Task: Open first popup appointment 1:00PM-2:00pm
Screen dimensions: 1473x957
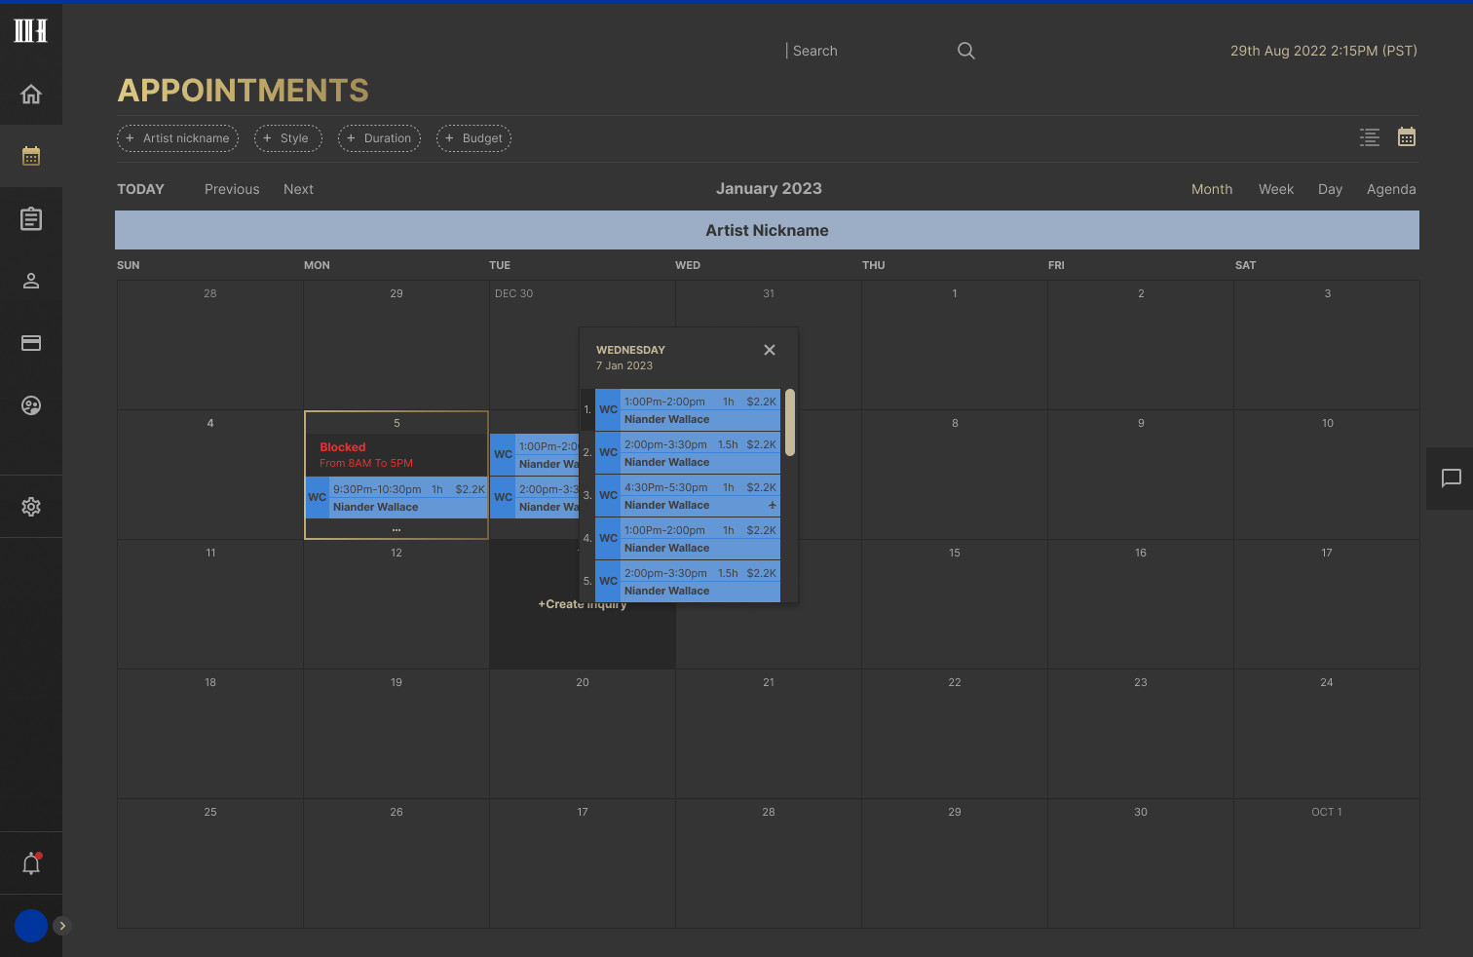Action: click(688, 410)
